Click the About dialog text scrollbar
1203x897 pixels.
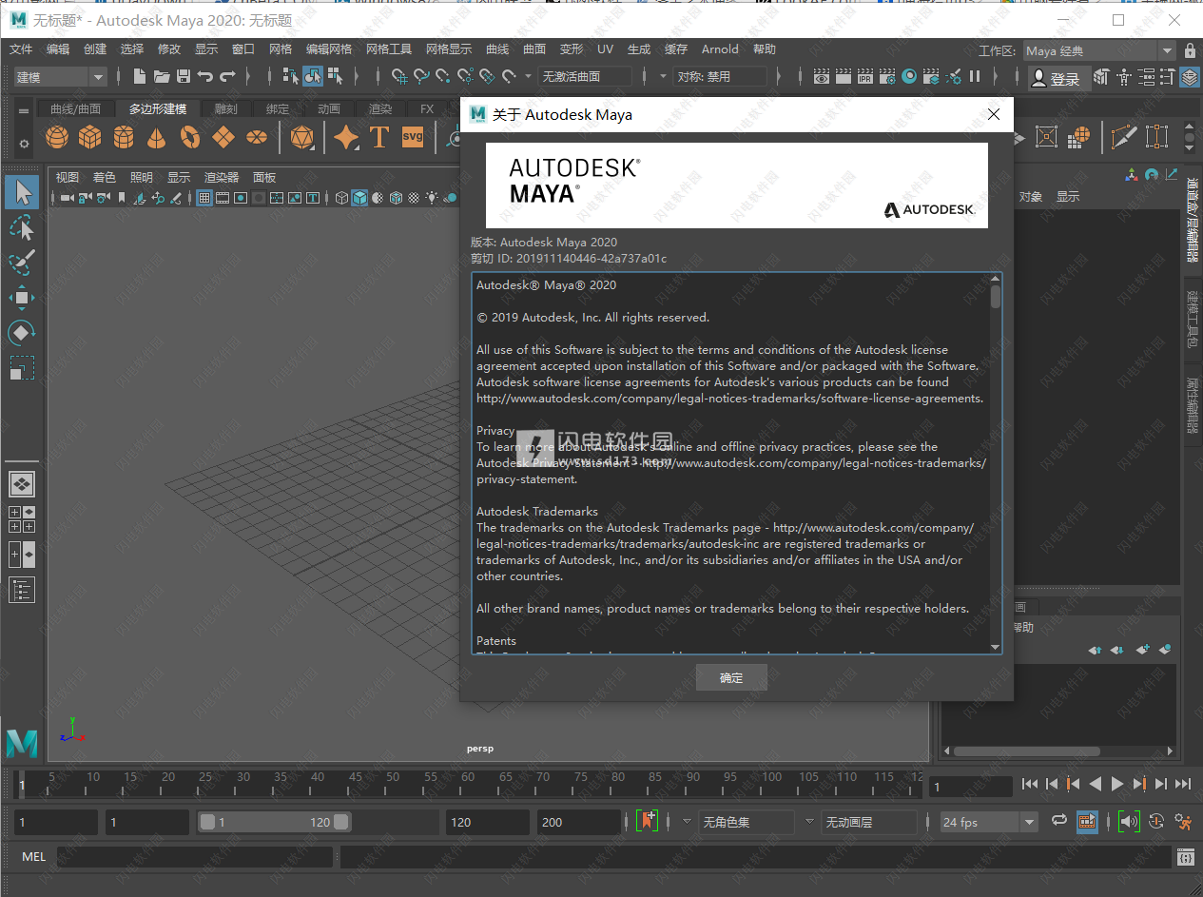996,463
